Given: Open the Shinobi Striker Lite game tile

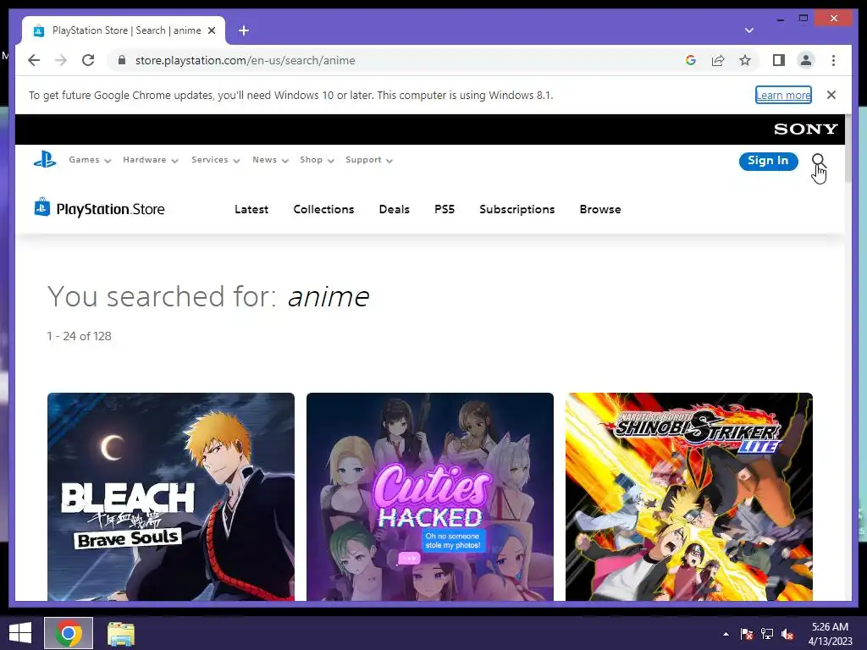Looking at the screenshot, I should [689, 496].
